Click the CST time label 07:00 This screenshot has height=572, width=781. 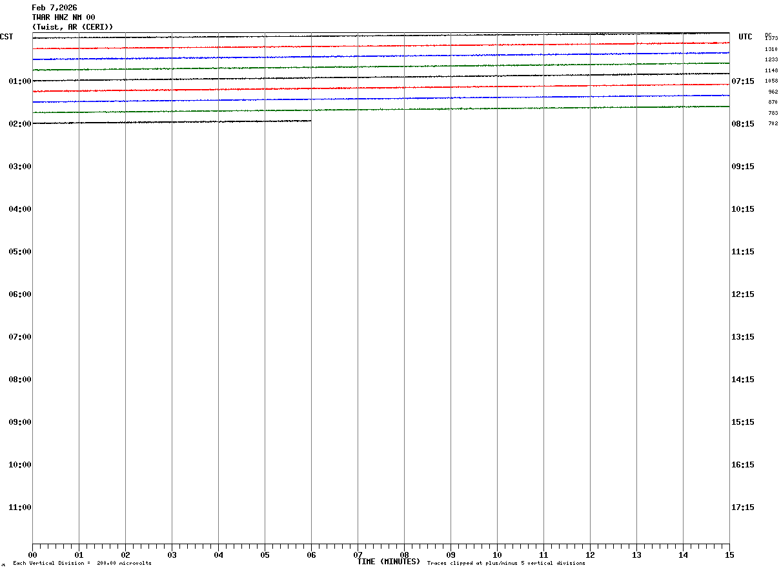(x=20, y=336)
